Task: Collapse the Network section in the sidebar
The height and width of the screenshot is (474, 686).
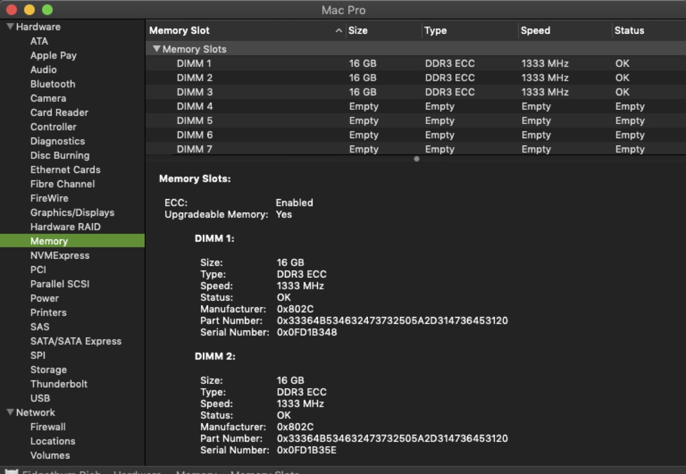Action: [x=10, y=412]
